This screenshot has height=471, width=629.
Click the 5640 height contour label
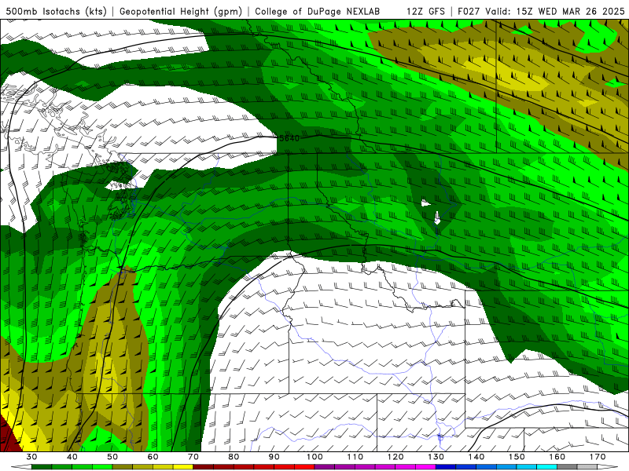click(x=289, y=139)
